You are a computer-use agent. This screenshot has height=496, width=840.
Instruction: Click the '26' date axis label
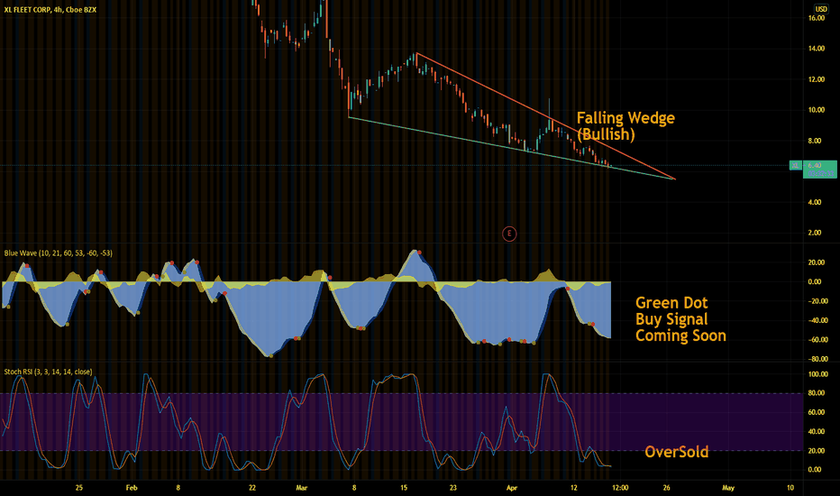(x=666, y=488)
